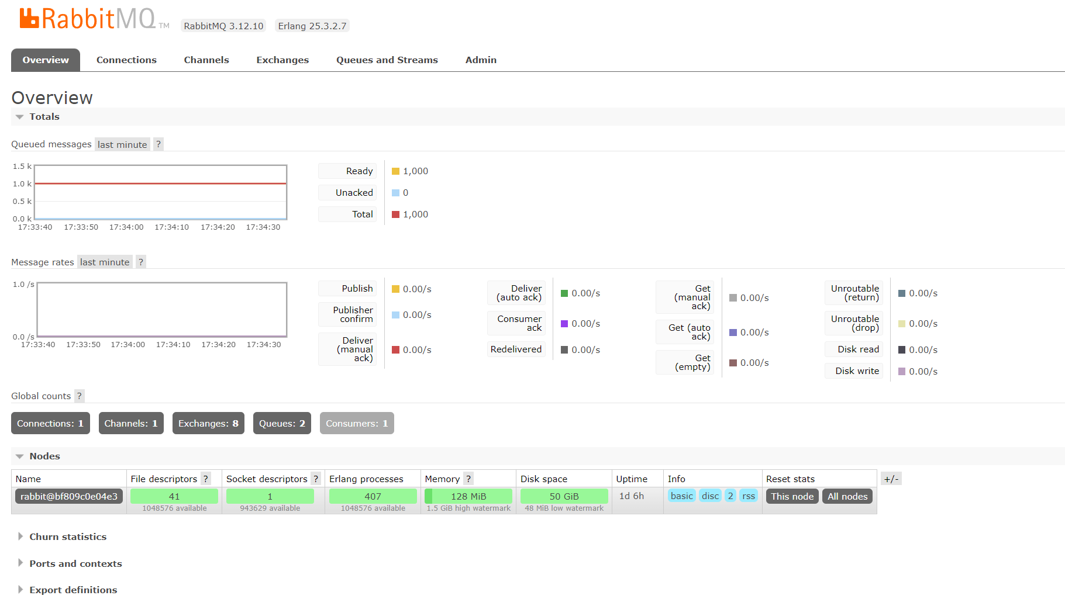1065x599 pixels.
Task: Click the Message rates chart
Action: tap(161, 310)
